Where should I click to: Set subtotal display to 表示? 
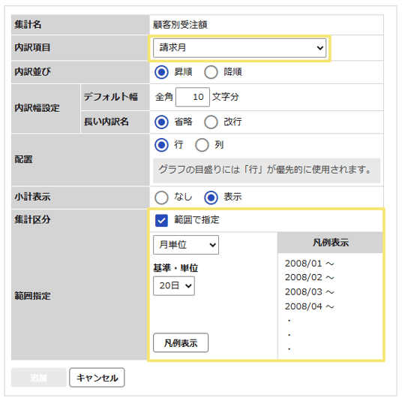coord(211,197)
